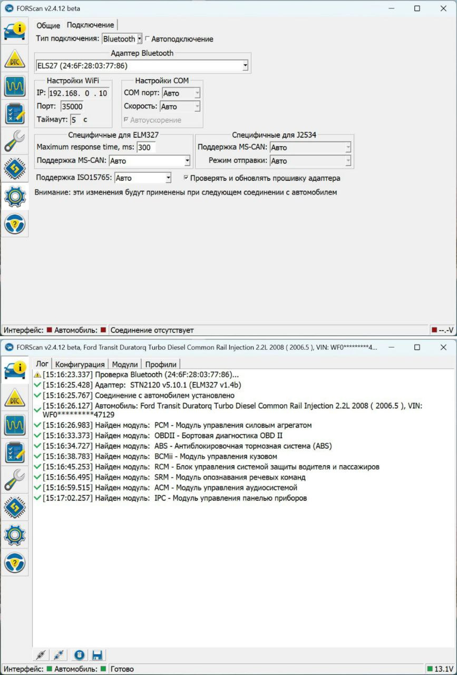This screenshot has width=457, height=675.
Task: Select log line BCMii module found
Action: [x=155, y=457]
